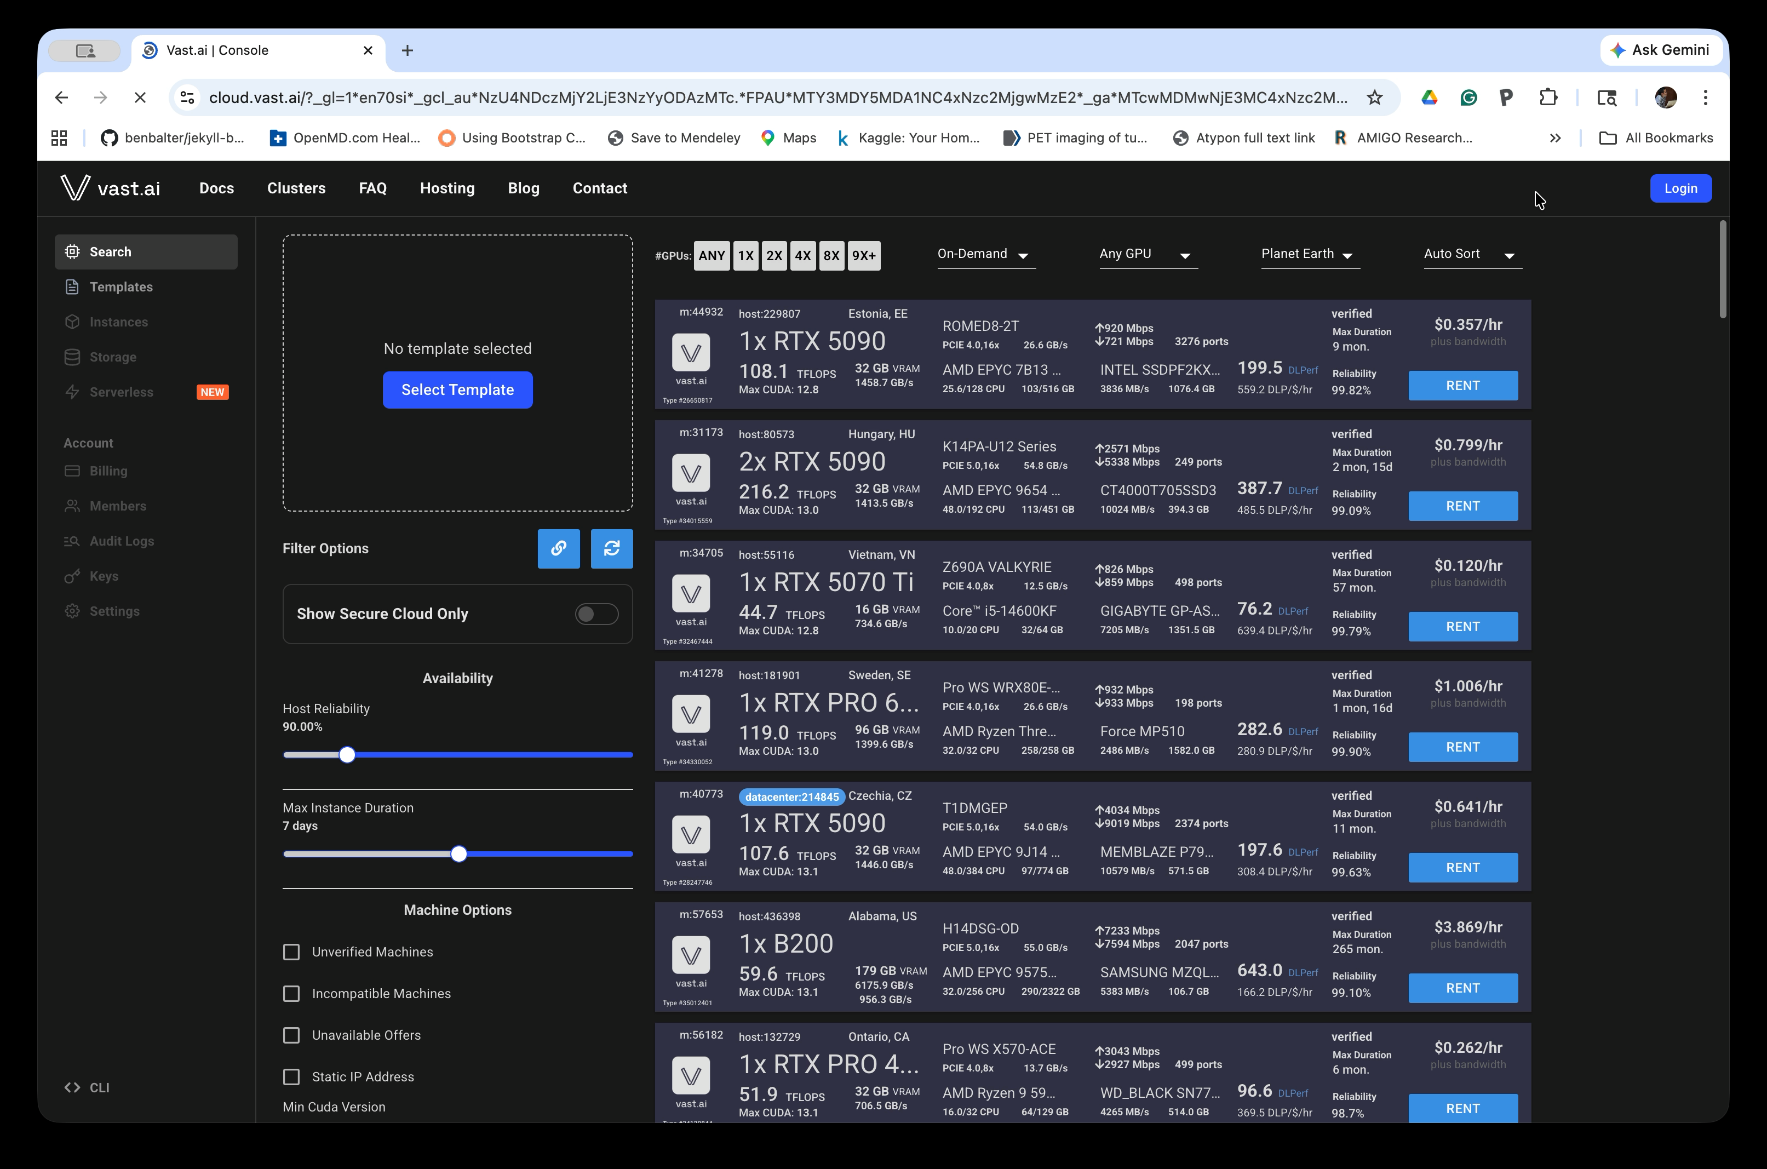
Task: Open the Storage section
Action: (113, 357)
